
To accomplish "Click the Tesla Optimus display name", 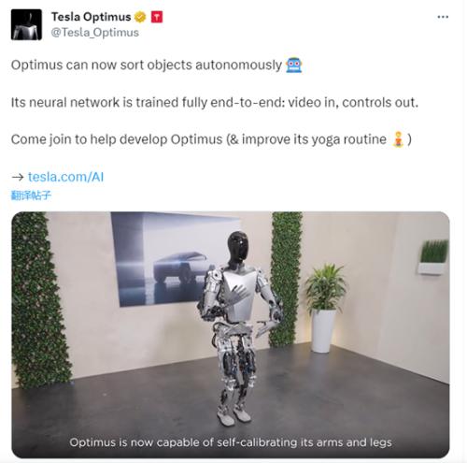I will coord(91,17).
